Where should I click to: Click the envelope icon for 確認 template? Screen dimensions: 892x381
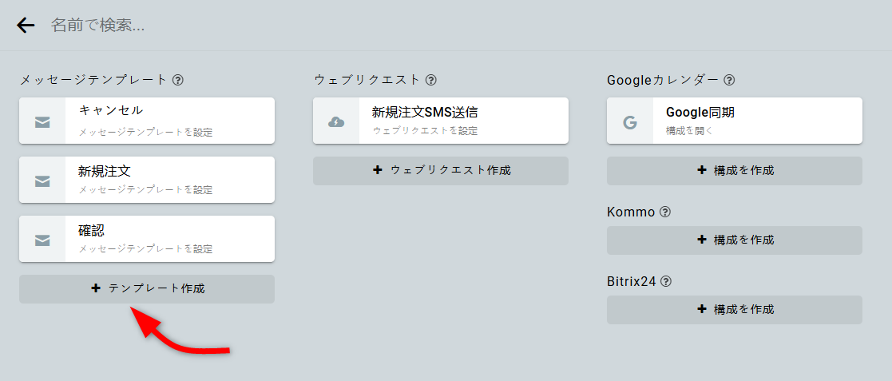point(42,240)
